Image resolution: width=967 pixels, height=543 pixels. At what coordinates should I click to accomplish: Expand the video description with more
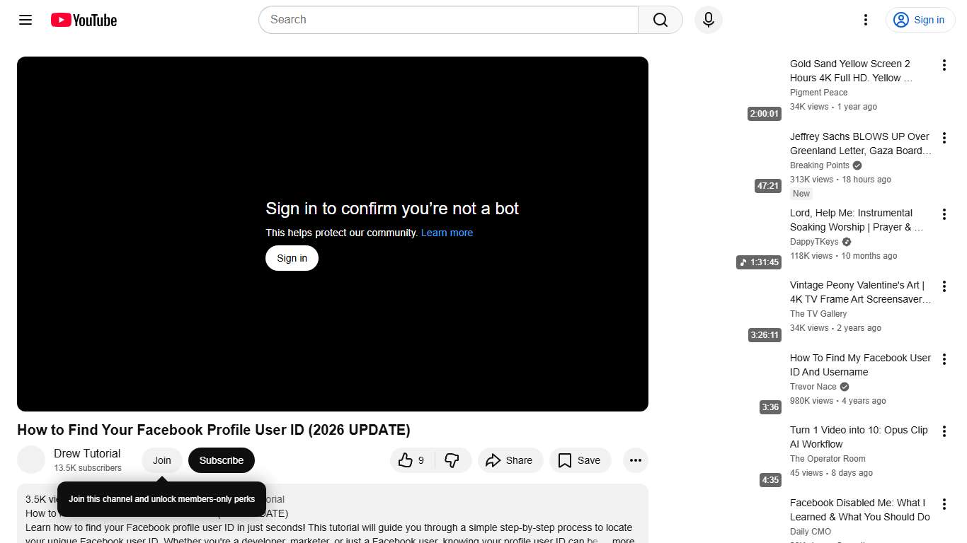(622, 539)
